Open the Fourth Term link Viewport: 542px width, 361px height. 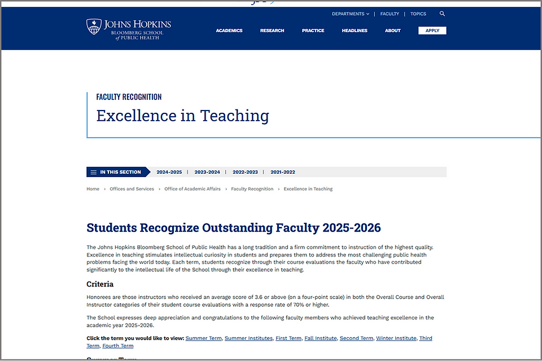point(118,346)
